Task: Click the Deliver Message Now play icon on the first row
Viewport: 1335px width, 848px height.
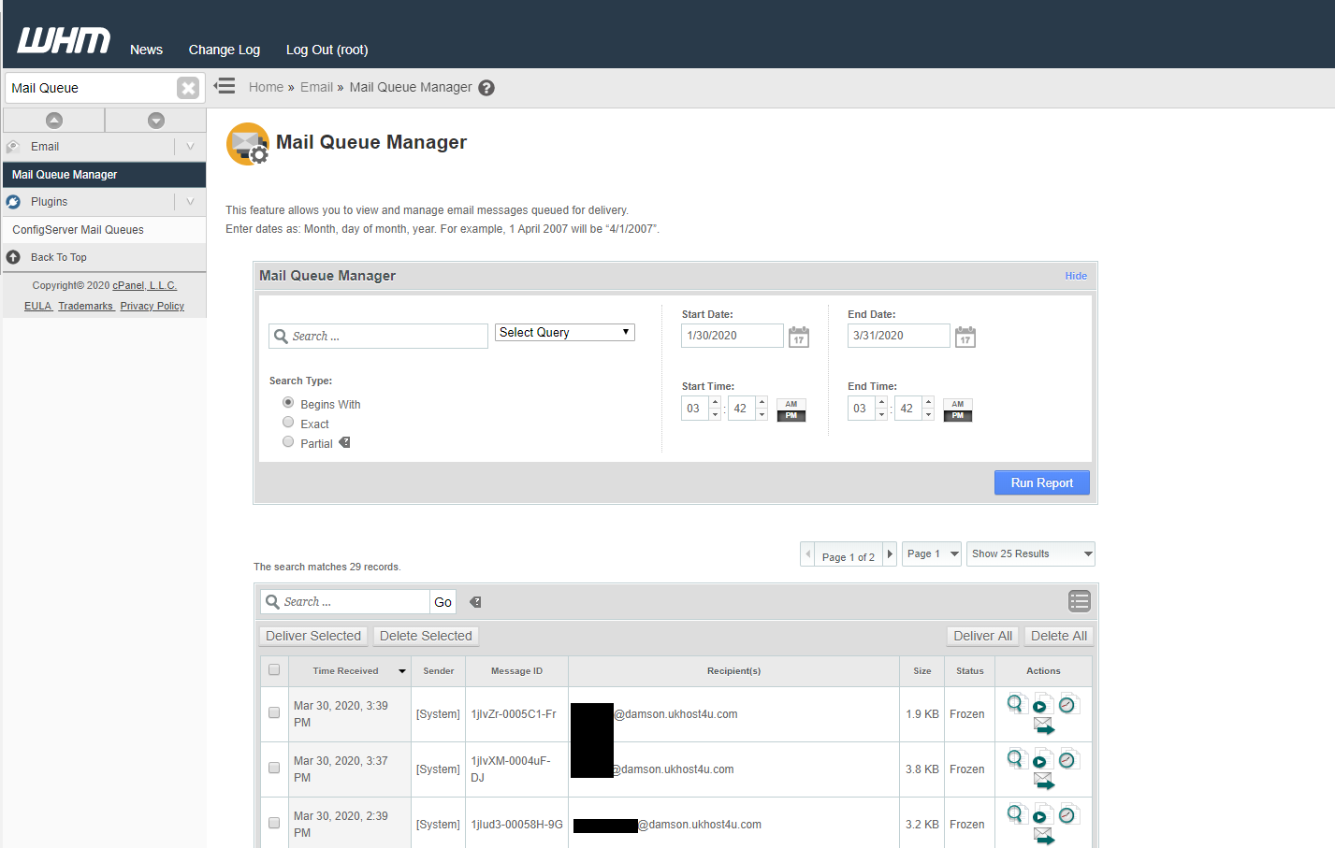Action: [1041, 704]
